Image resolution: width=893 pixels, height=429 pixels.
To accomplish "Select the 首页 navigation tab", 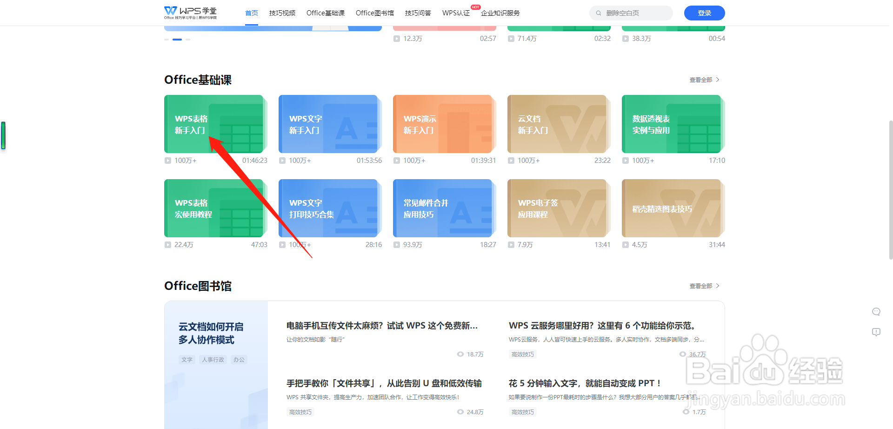I will click(x=252, y=13).
